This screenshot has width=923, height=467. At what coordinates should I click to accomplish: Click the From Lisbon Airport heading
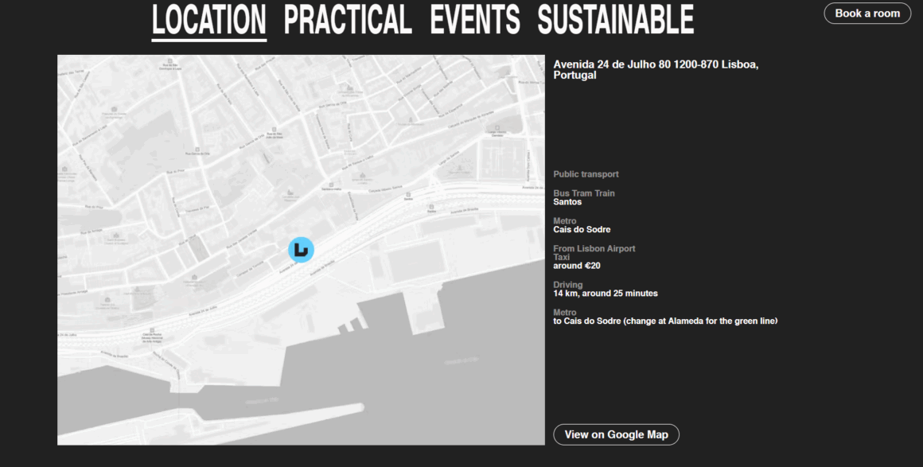594,249
